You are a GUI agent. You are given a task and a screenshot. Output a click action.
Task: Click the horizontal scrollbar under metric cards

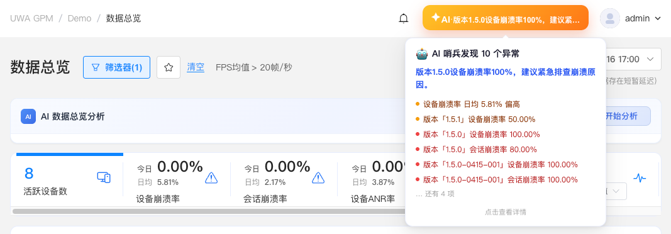(208, 211)
